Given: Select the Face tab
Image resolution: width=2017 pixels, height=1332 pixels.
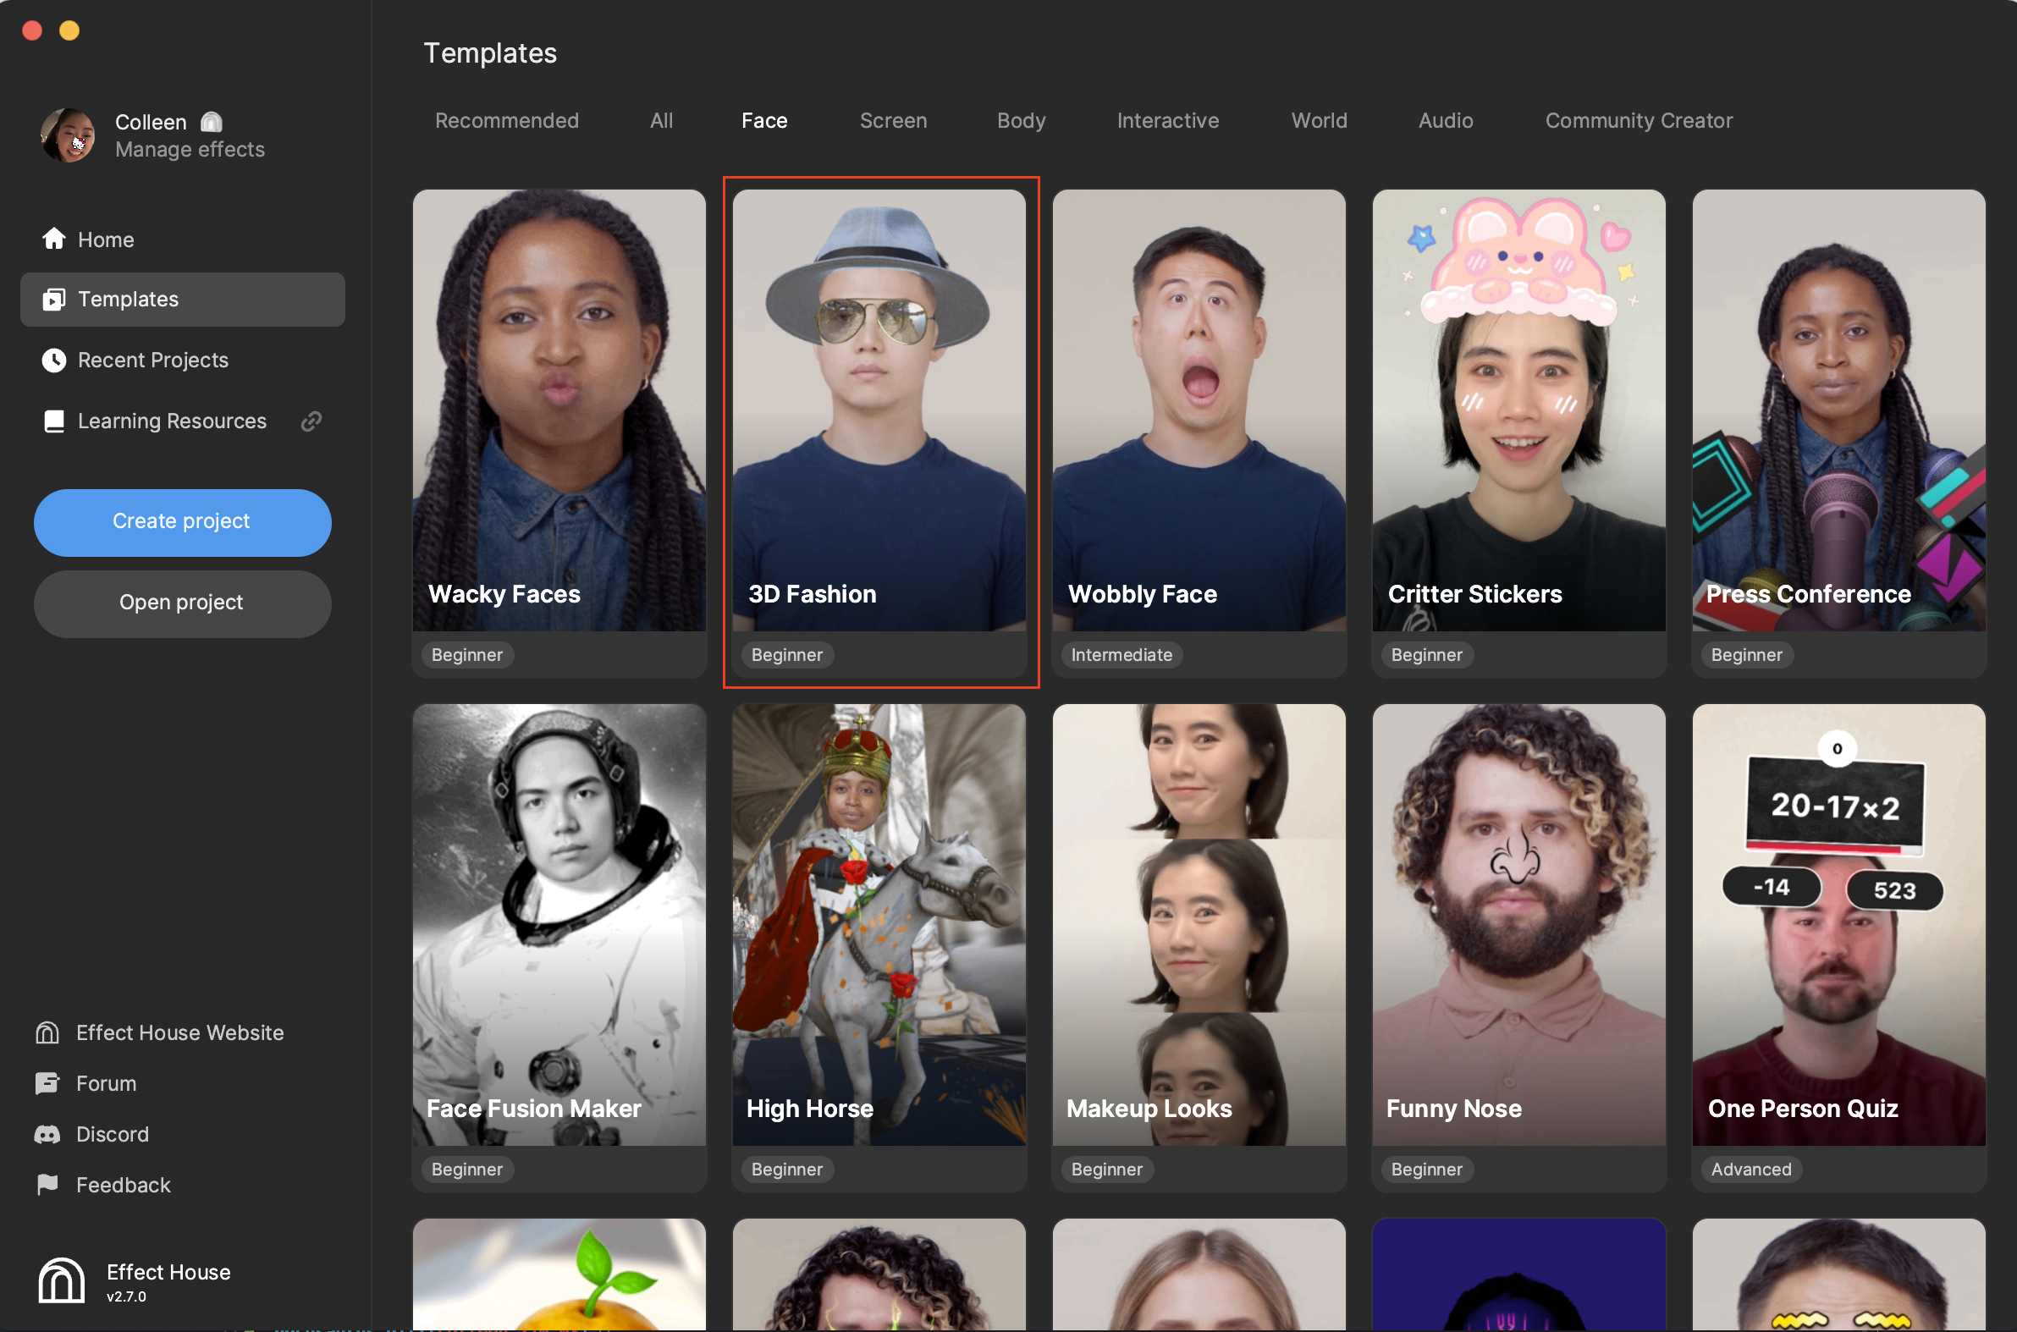Looking at the screenshot, I should pos(763,120).
